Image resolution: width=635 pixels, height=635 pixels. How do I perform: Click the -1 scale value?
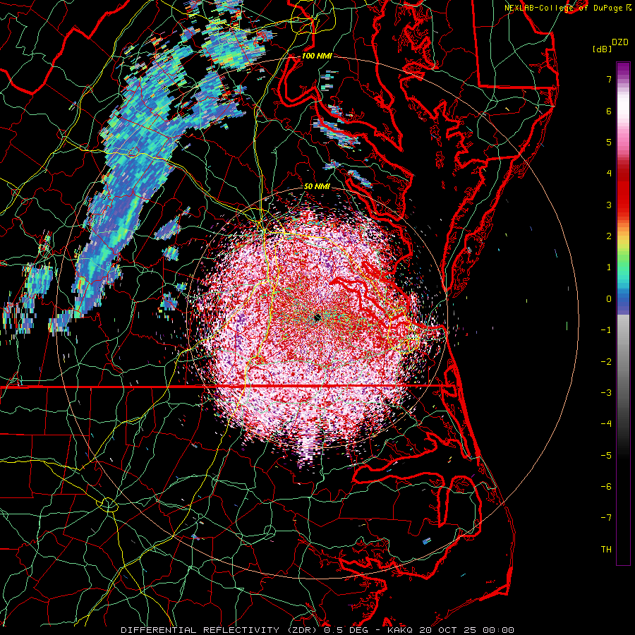tap(606, 330)
